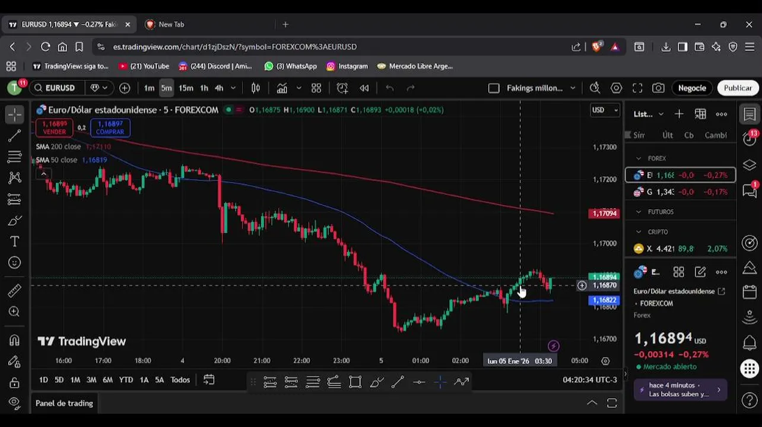Switch to the 1m timeframe
Screen dimensions: 762x427
click(149, 88)
